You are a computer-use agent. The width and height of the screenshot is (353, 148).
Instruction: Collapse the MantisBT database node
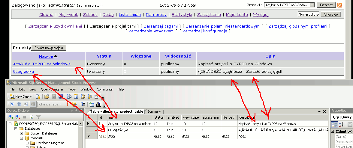pyautogui.click(x=22, y=138)
